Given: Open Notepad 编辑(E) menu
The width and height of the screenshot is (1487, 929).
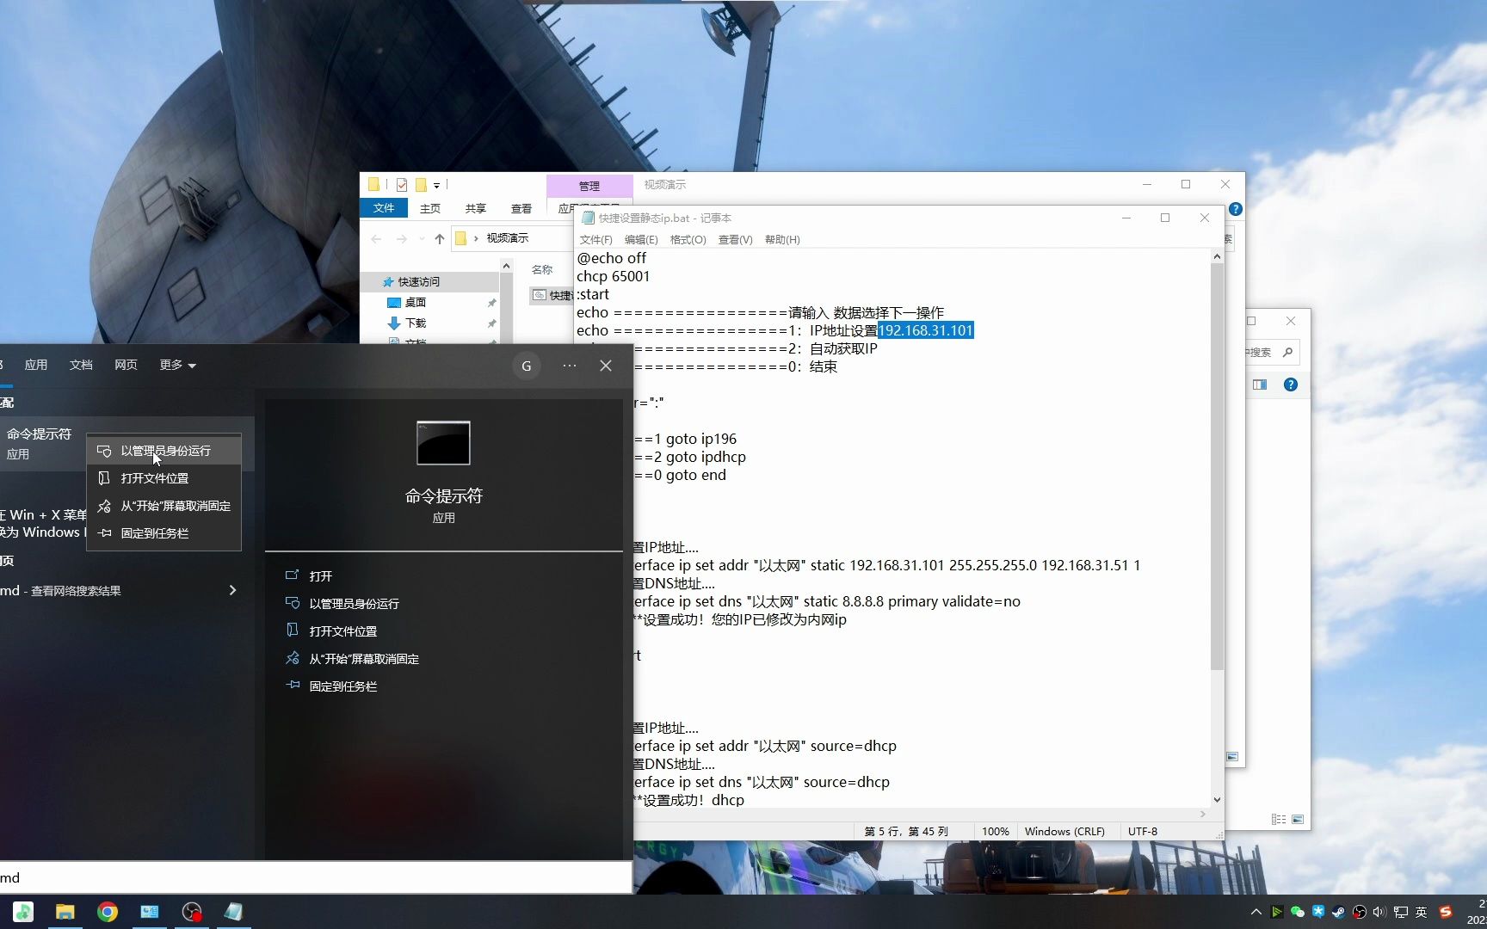Looking at the screenshot, I should tap(641, 239).
